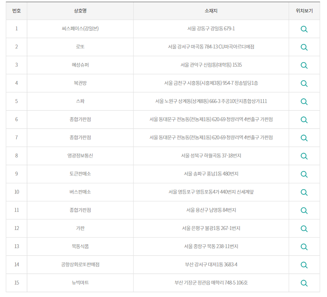Click 종합가판점 name in row 6

pos(80,119)
